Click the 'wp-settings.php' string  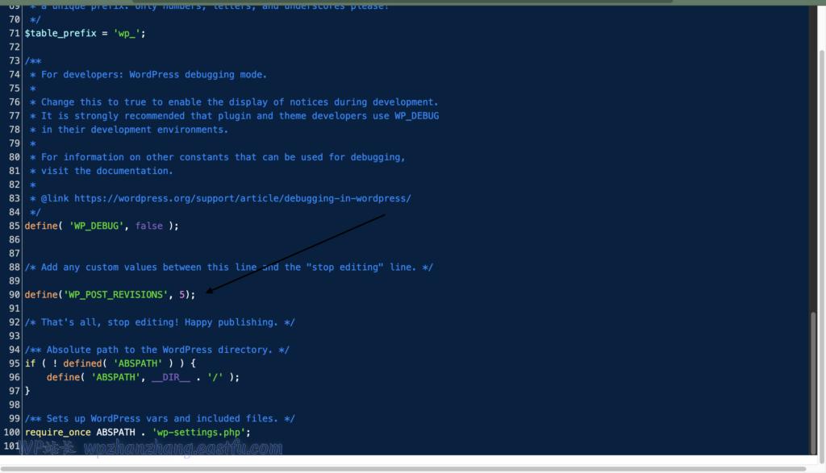click(x=198, y=433)
